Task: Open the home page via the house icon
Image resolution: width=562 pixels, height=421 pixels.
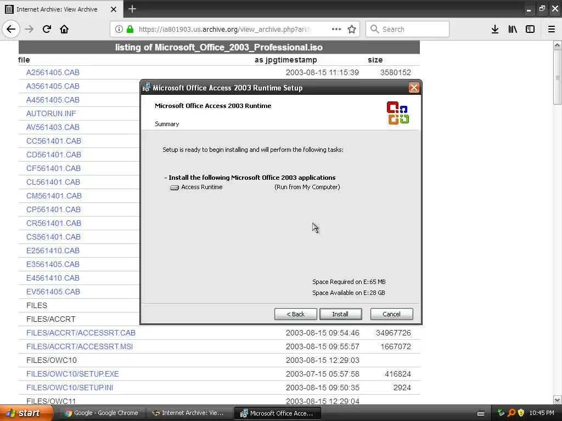Action: click(x=64, y=29)
